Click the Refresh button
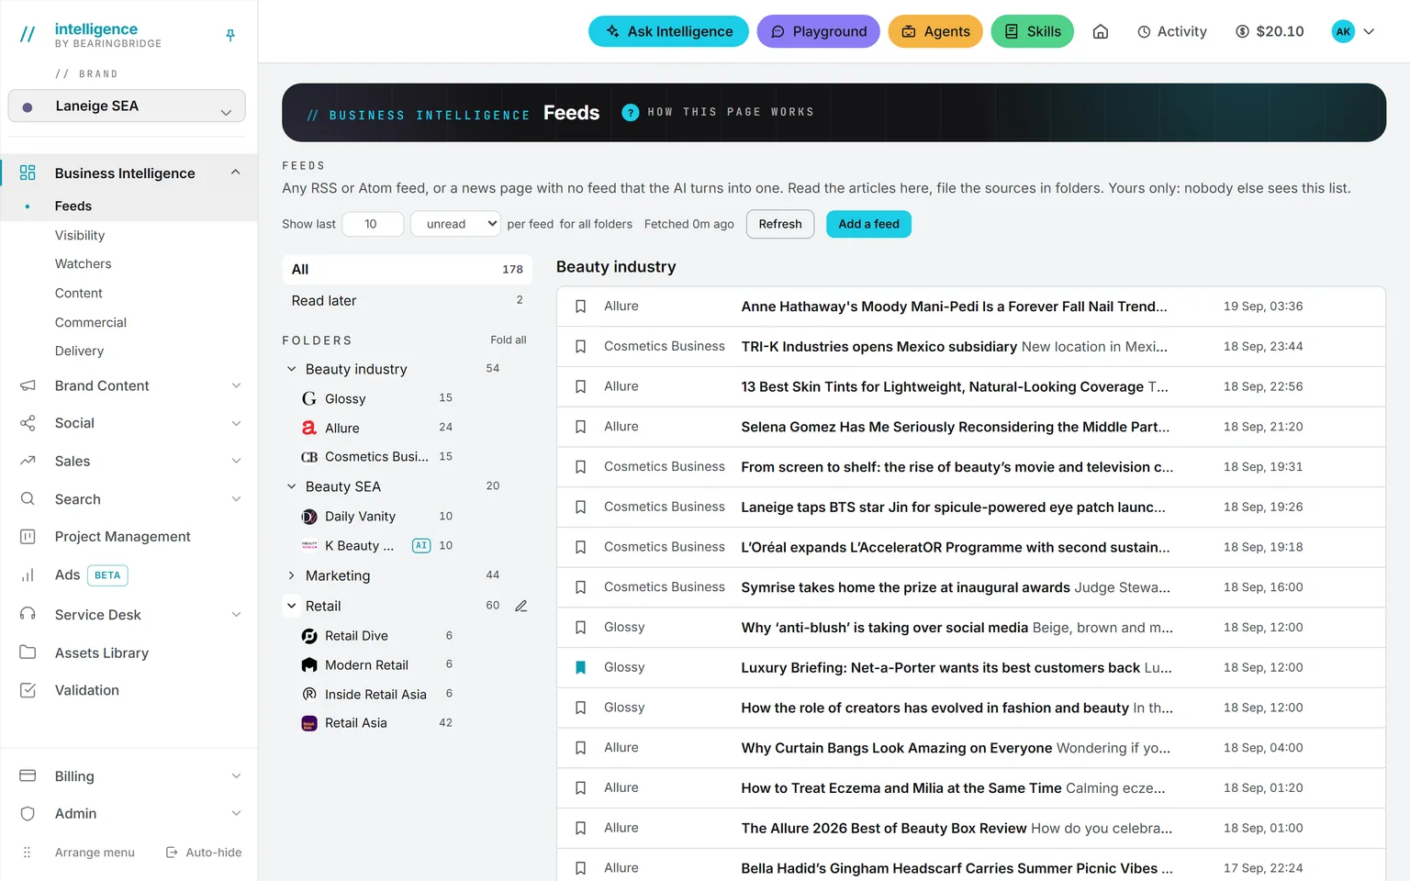 click(x=780, y=224)
